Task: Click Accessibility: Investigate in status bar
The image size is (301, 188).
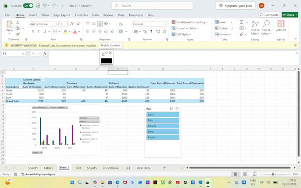Action: pyautogui.click(x=38, y=174)
